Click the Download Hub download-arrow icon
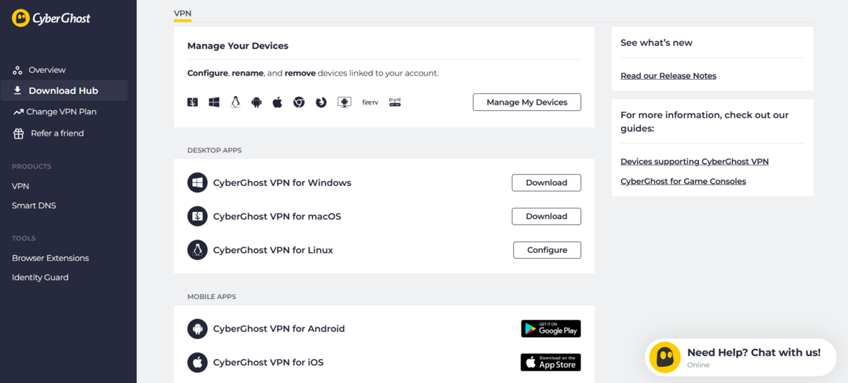Screen dimensions: 848x383 click(x=18, y=90)
